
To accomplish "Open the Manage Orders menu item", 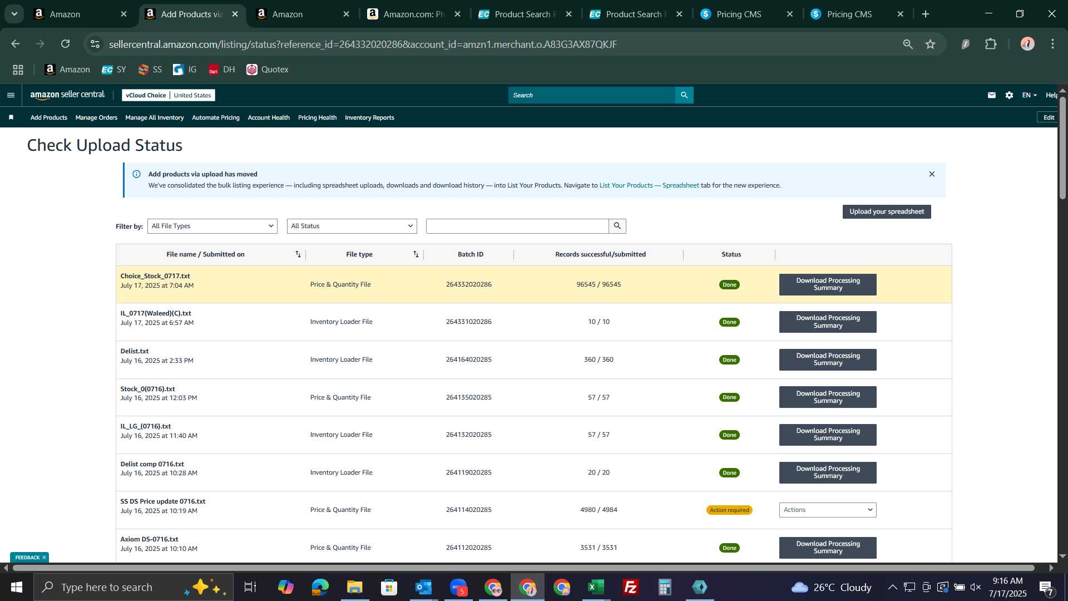I will coord(96,117).
